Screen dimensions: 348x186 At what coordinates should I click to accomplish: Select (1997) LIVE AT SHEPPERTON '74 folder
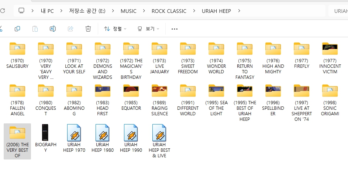click(x=302, y=103)
